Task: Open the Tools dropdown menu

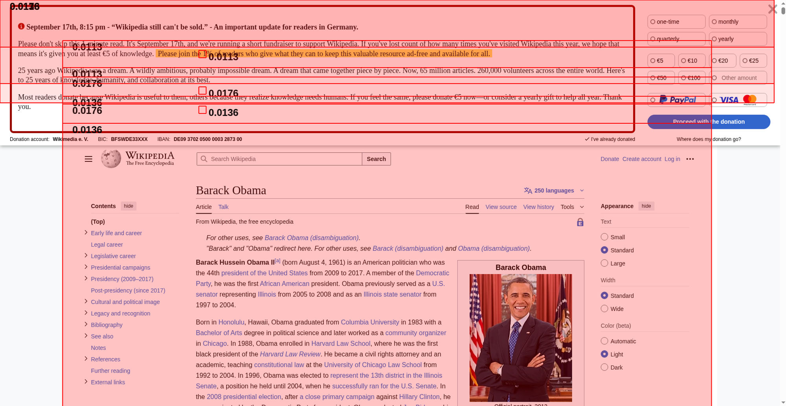Action: pyautogui.click(x=572, y=207)
